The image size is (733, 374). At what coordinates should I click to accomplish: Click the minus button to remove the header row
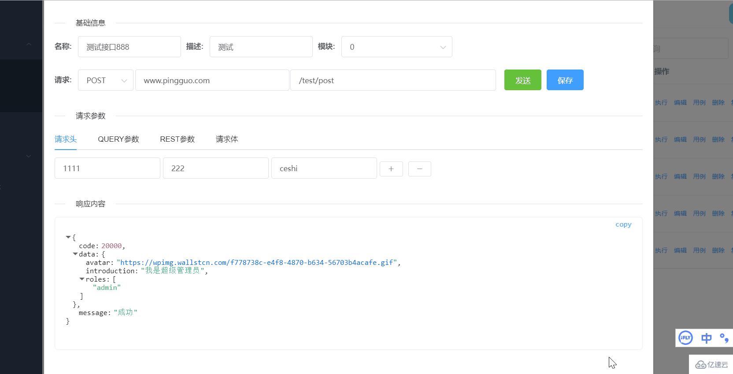[419, 169]
